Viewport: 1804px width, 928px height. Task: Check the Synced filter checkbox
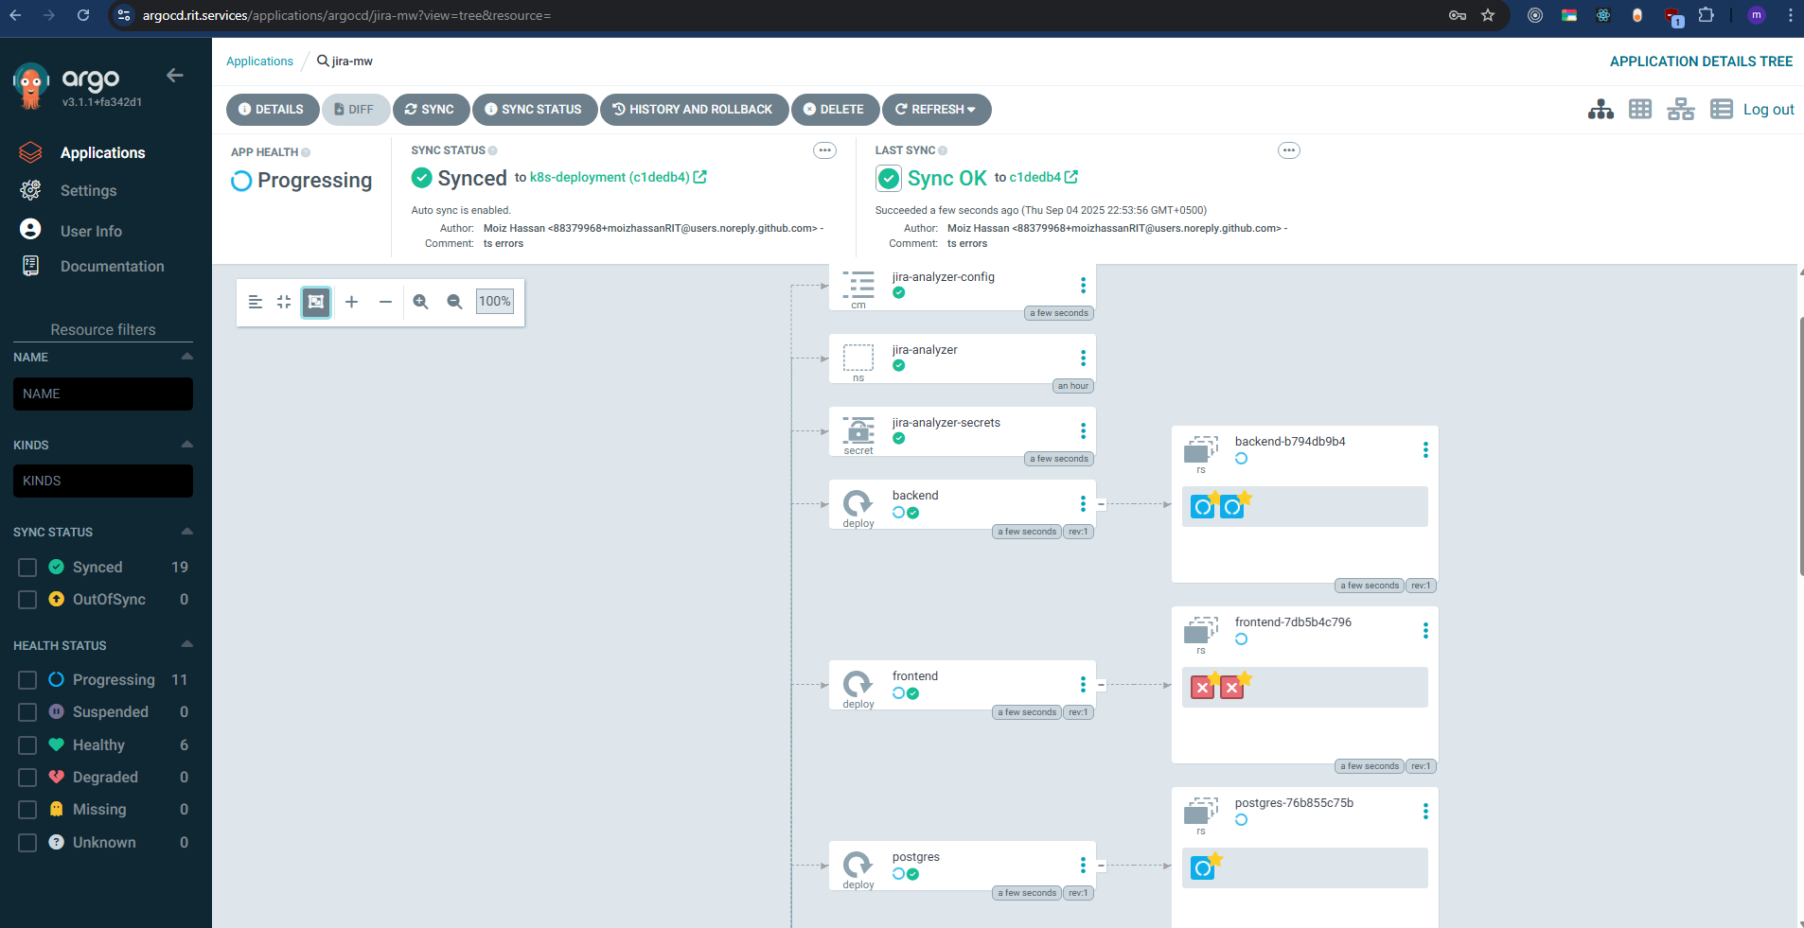point(27,568)
